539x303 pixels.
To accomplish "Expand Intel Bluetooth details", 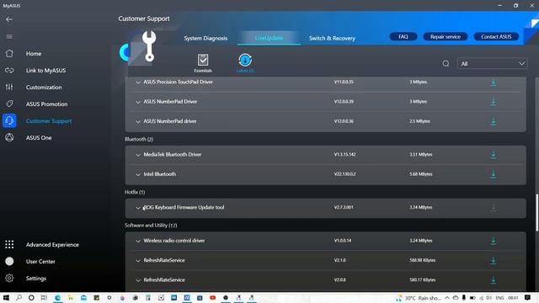I will pyautogui.click(x=138, y=174).
